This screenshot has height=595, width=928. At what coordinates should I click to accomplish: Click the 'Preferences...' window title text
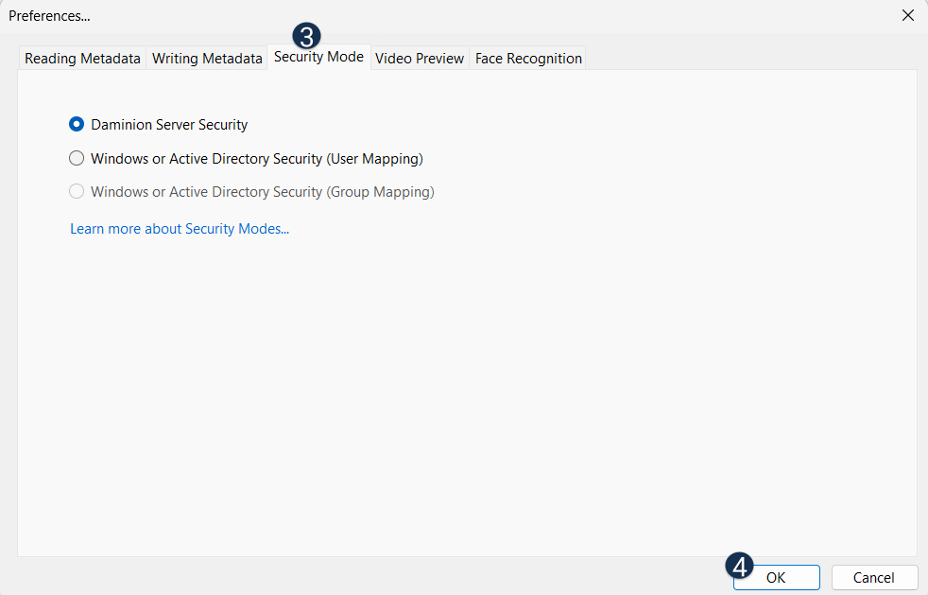[x=50, y=16]
